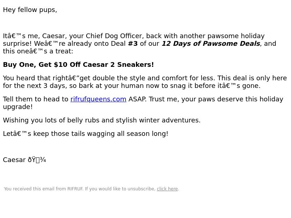Click the unsubscribe 'click here' link
Image resolution: width=291 pixels, height=218 pixels.
pos(167,189)
